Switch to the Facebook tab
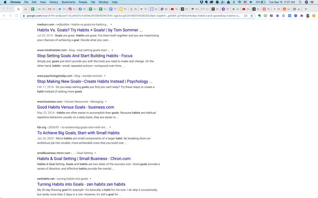Image resolution: width=318 pixels, height=198 pixels. [x=82, y=9]
